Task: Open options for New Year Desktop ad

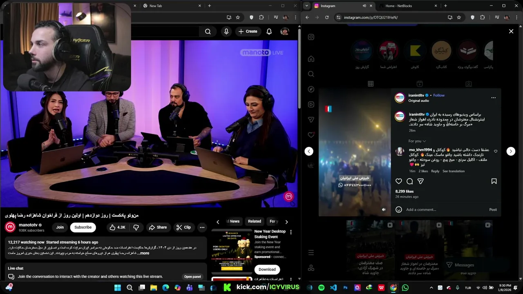Action: click(x=291, y=232)
